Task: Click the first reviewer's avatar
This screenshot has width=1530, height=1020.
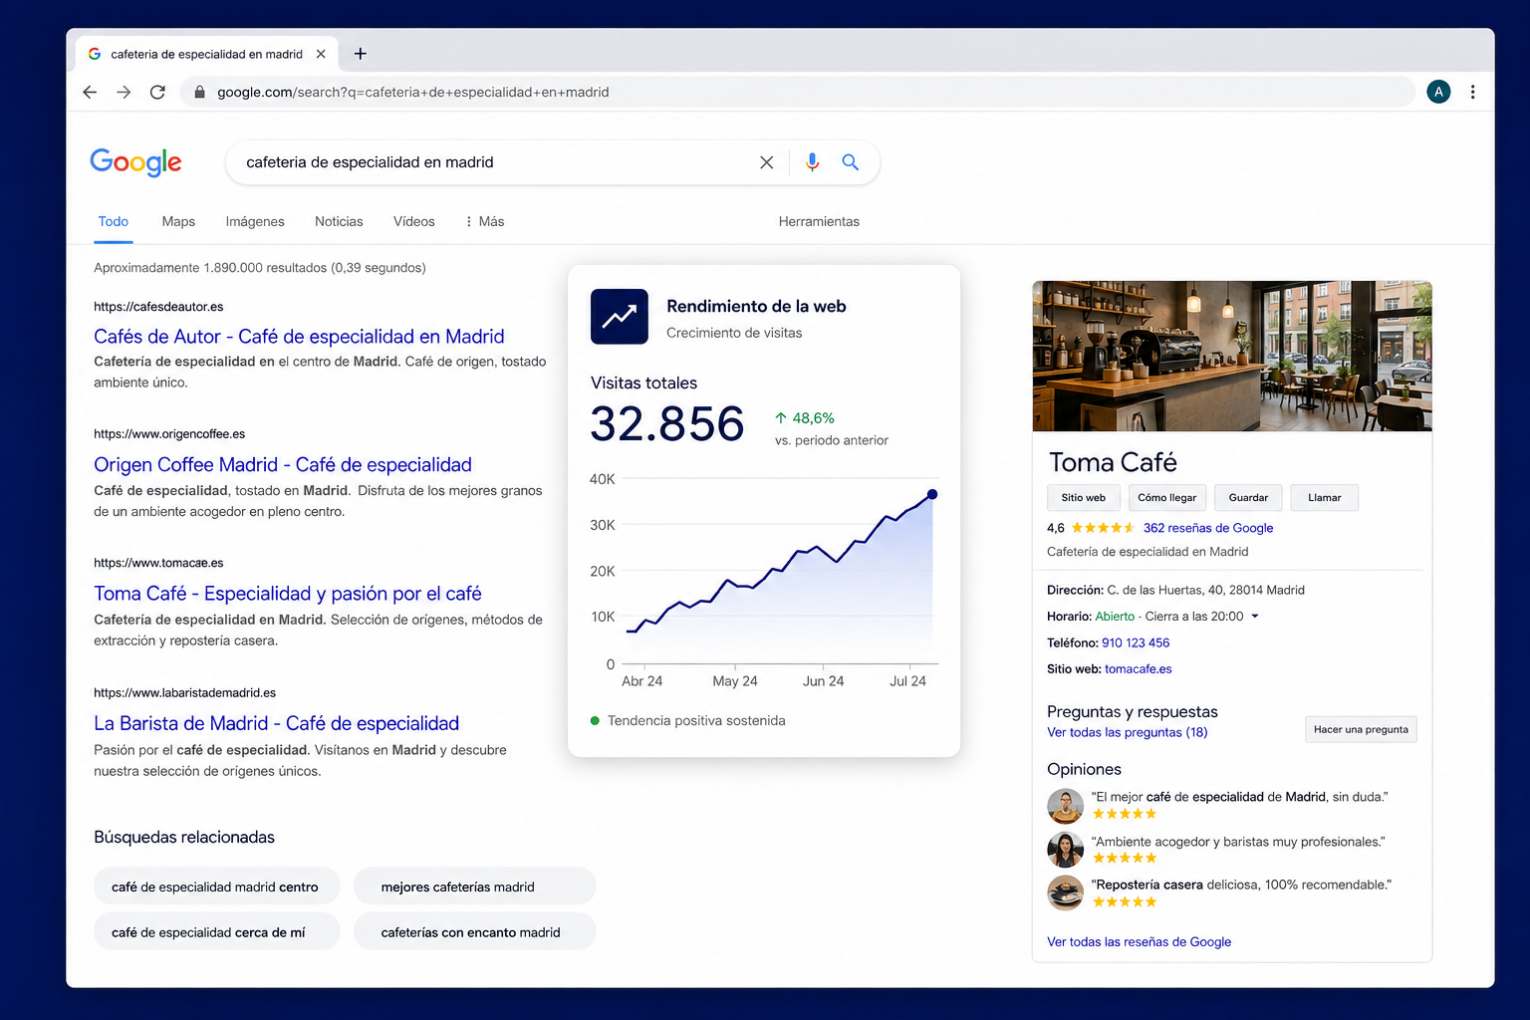Action: pos(1065,805)
